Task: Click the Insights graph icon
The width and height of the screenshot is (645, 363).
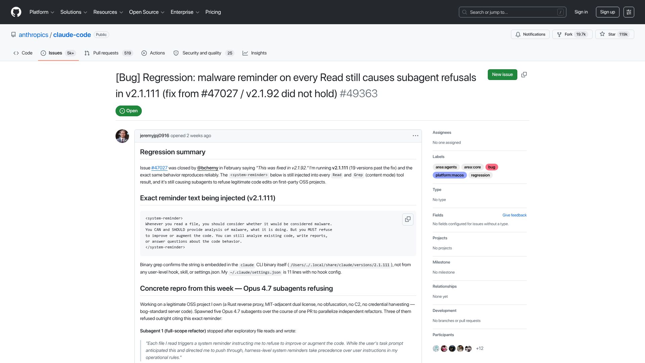Action: (245, 53)
